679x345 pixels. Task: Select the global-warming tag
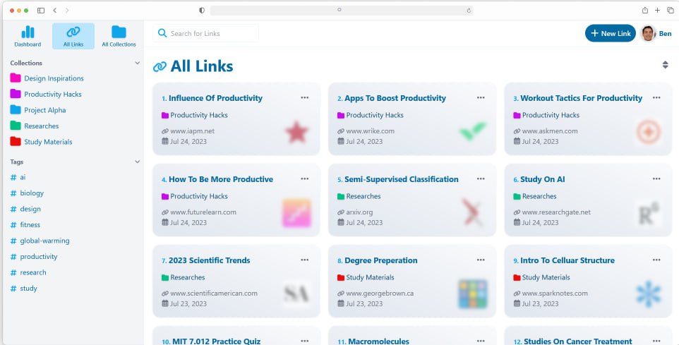[x=44, y=241]
